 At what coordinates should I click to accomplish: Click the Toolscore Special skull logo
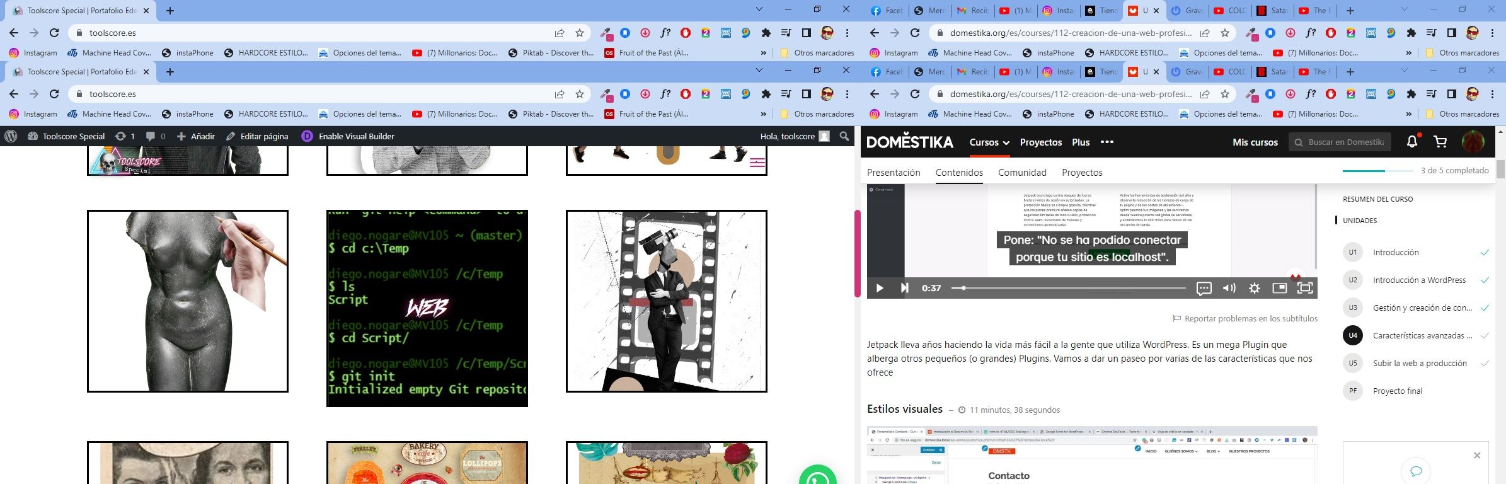pos(126,162)
